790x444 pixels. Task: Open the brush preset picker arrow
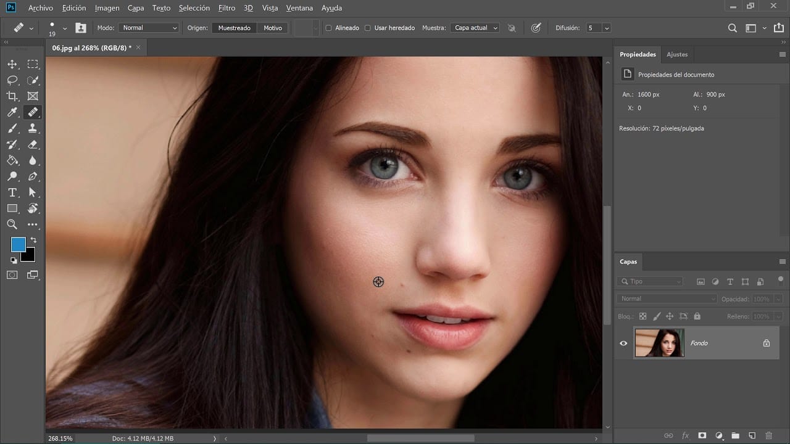pyautogui.click(x=64, y=28)
